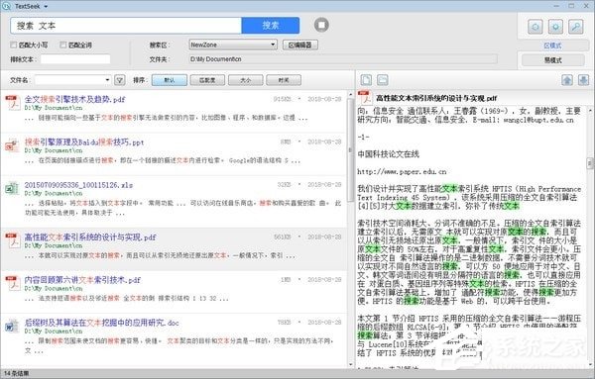Click the document page icon in preview toolbar
This screenshot has width=595, height=379.
click(x=366, y=80)
